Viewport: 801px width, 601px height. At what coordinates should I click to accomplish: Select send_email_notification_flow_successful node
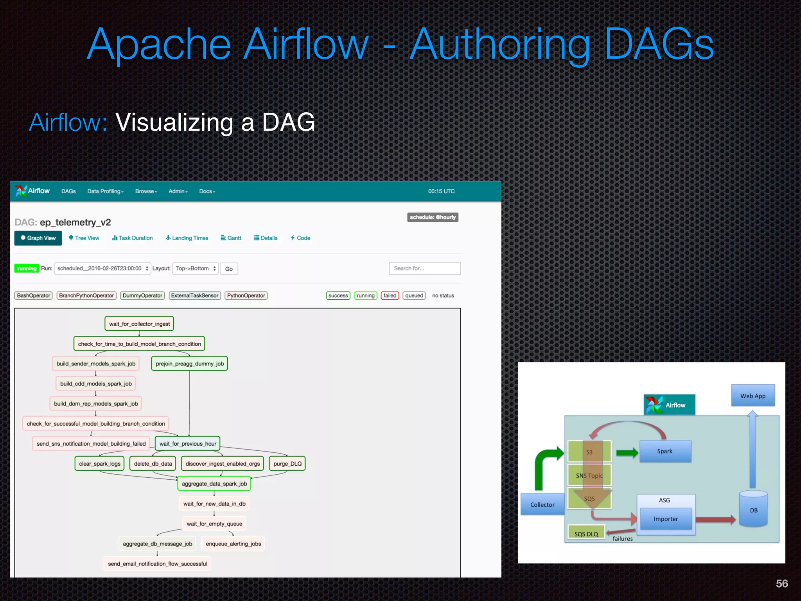point(157,563)
